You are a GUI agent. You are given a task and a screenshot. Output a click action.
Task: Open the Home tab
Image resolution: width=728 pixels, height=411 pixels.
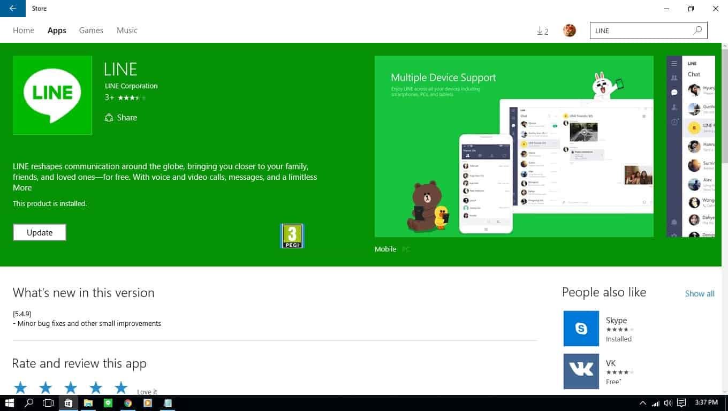point(24,31)
